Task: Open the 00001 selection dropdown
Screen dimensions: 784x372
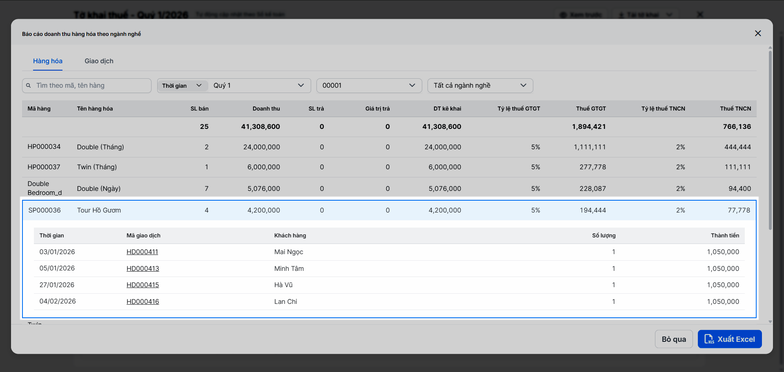Action: (369, 86)
